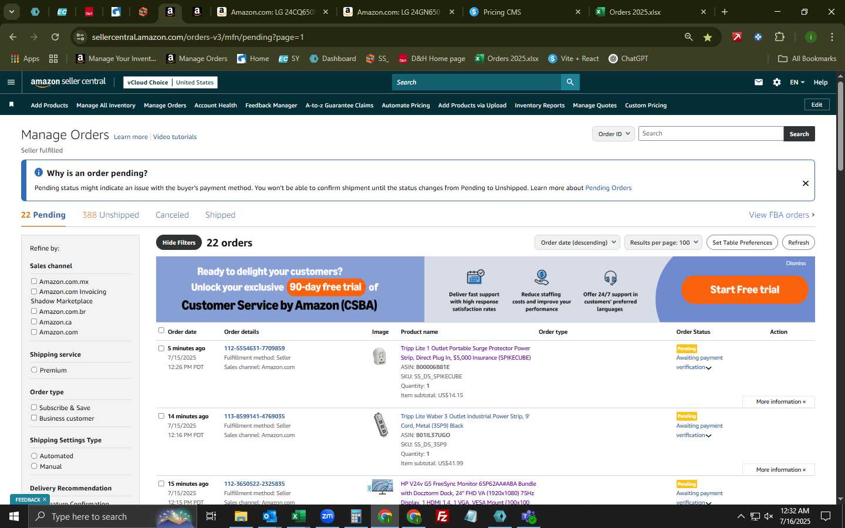The image size is (845, 528).
Task: Open Zoom from the taskbar
Action: point(327,516)
